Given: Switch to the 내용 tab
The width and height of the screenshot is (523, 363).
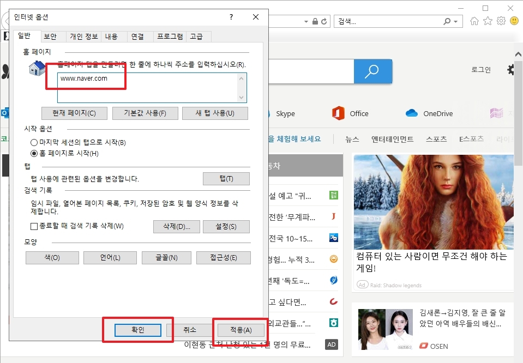Looking at the screenshot, I should (111, 37).
